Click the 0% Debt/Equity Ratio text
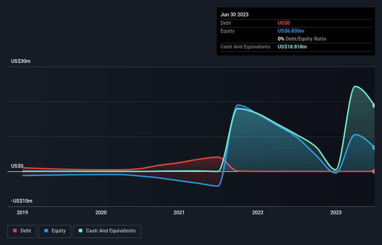The width and height of the screenshot is (382, 245). (302, 39)
